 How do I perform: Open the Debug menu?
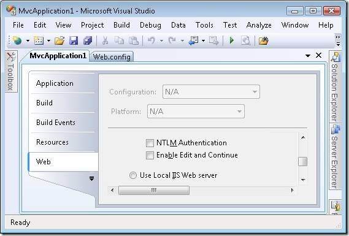pos(150,25)
